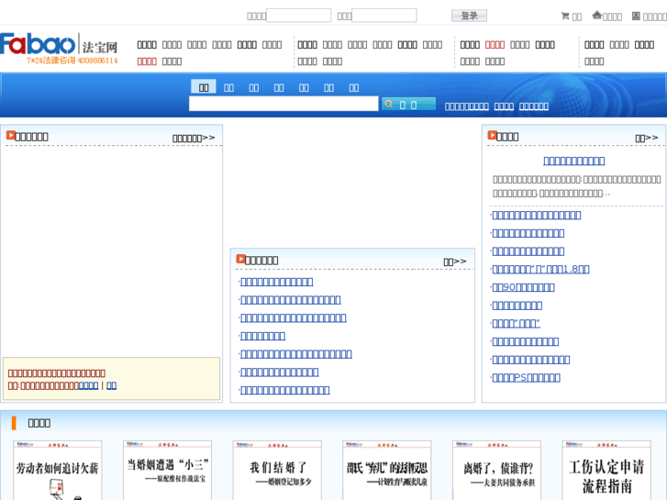This screenshot has height=500, width=667.
Task: Click orange play icon in left panel header
Action: (x=11, y=135)
